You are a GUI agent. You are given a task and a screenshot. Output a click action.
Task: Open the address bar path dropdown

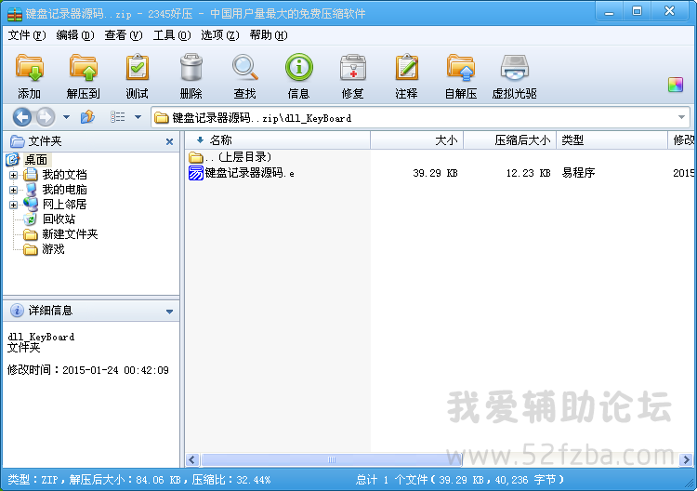(x=681, y=117)
